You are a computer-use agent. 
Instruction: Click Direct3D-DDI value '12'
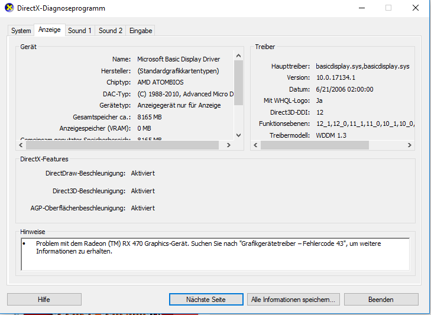tap(320, 112)
